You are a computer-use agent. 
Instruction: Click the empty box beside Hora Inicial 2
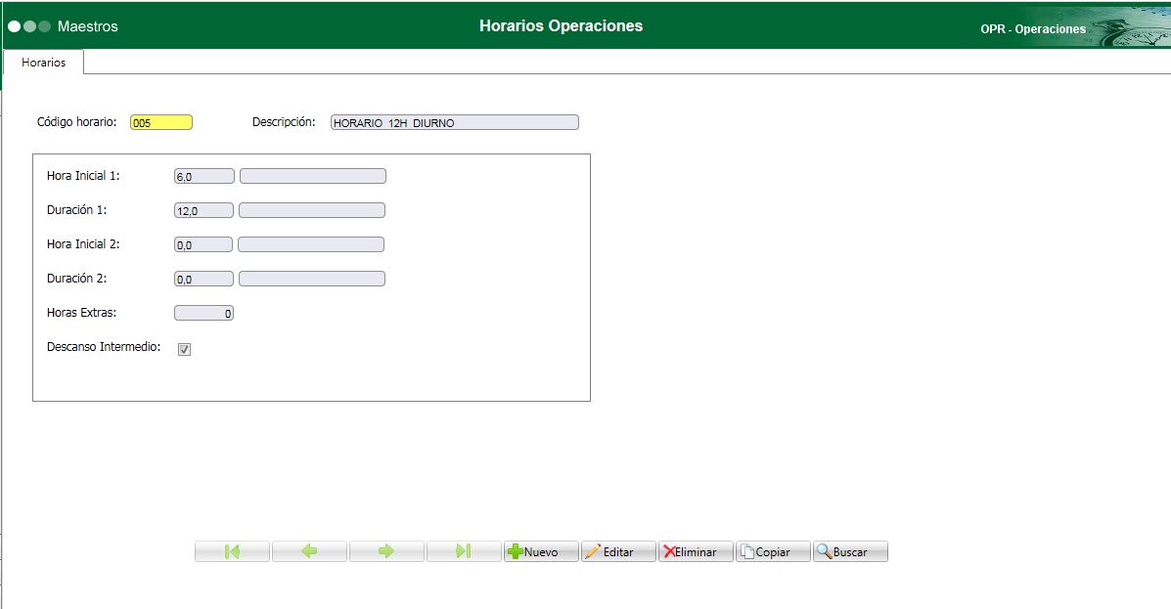[x=311, y=244]
